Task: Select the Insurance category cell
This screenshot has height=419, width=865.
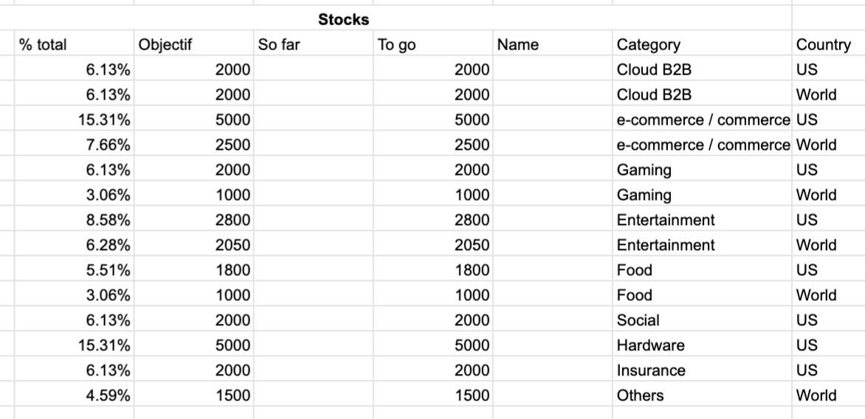Action: coord(703,370)
